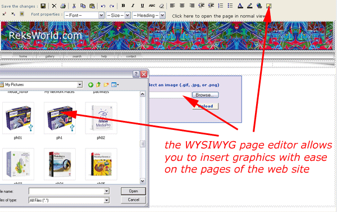Redo the last edit
This screenshot has width=337, height=212.
[112, 6]
